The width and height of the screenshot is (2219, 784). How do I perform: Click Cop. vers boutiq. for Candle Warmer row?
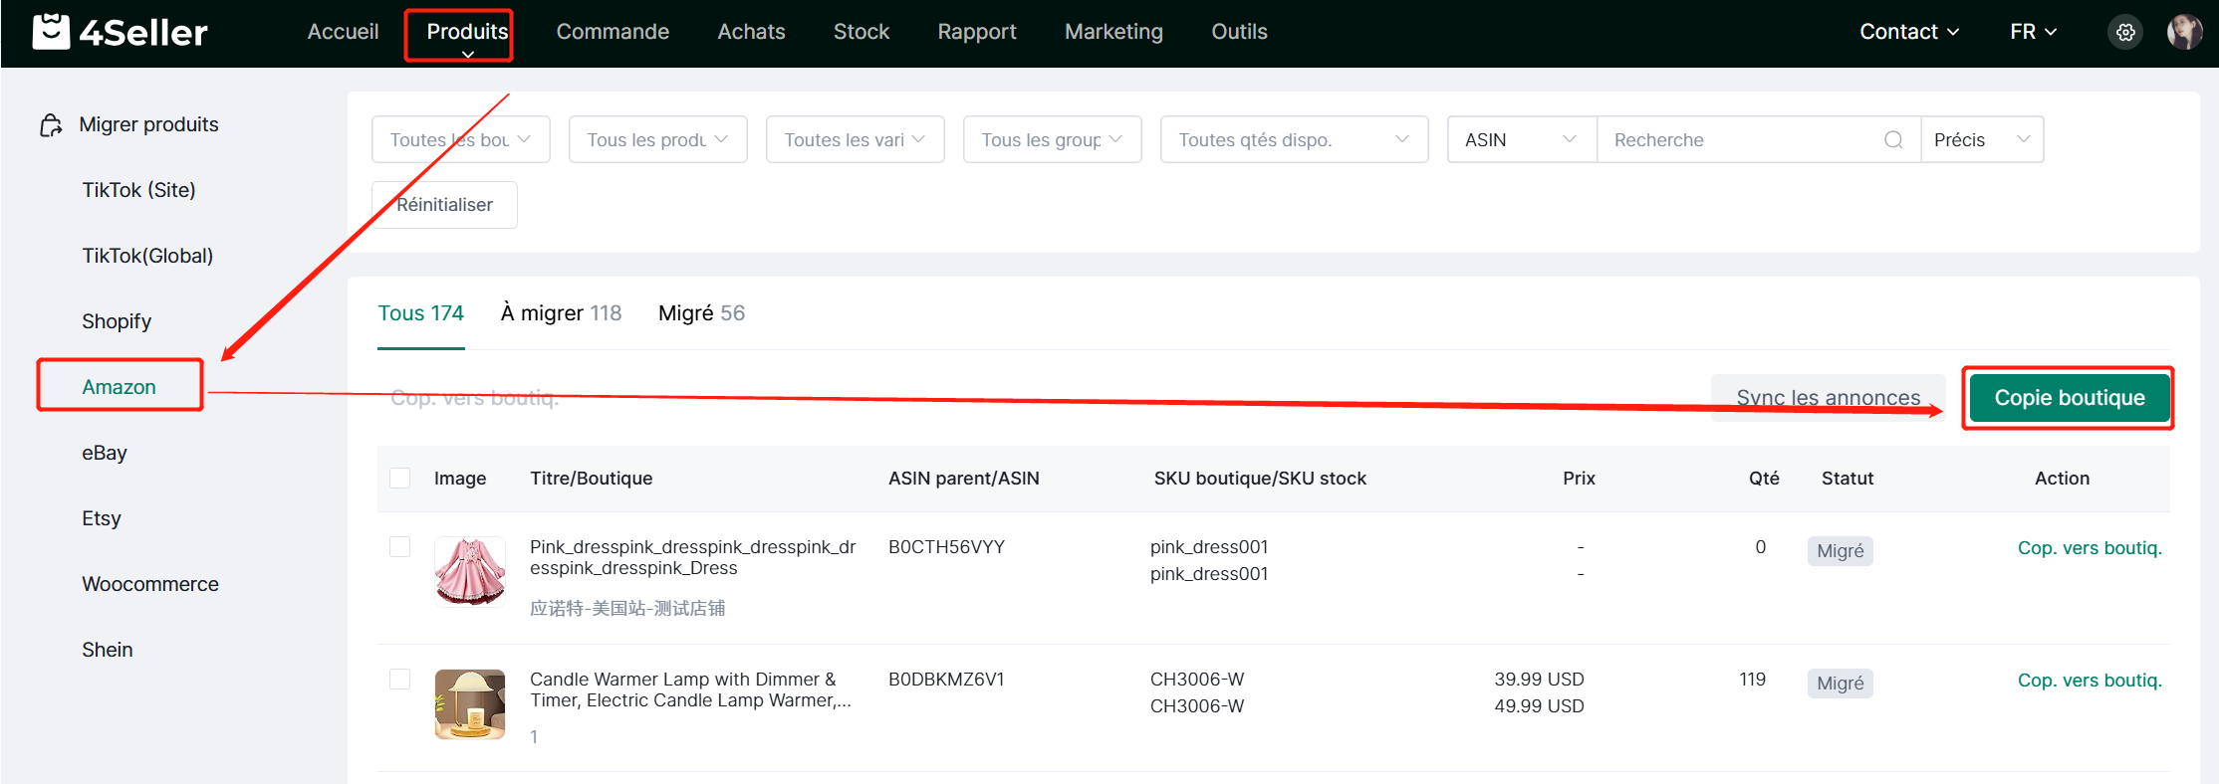pos(2090,681)
